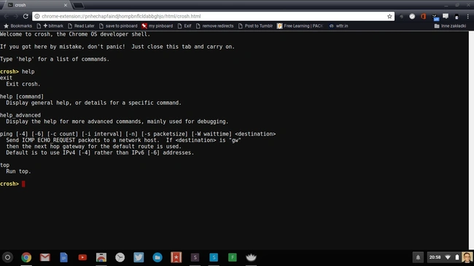Screen dimensions: 474x266
Task: Open the Read Later bookmark
Action: click(82, 26)
